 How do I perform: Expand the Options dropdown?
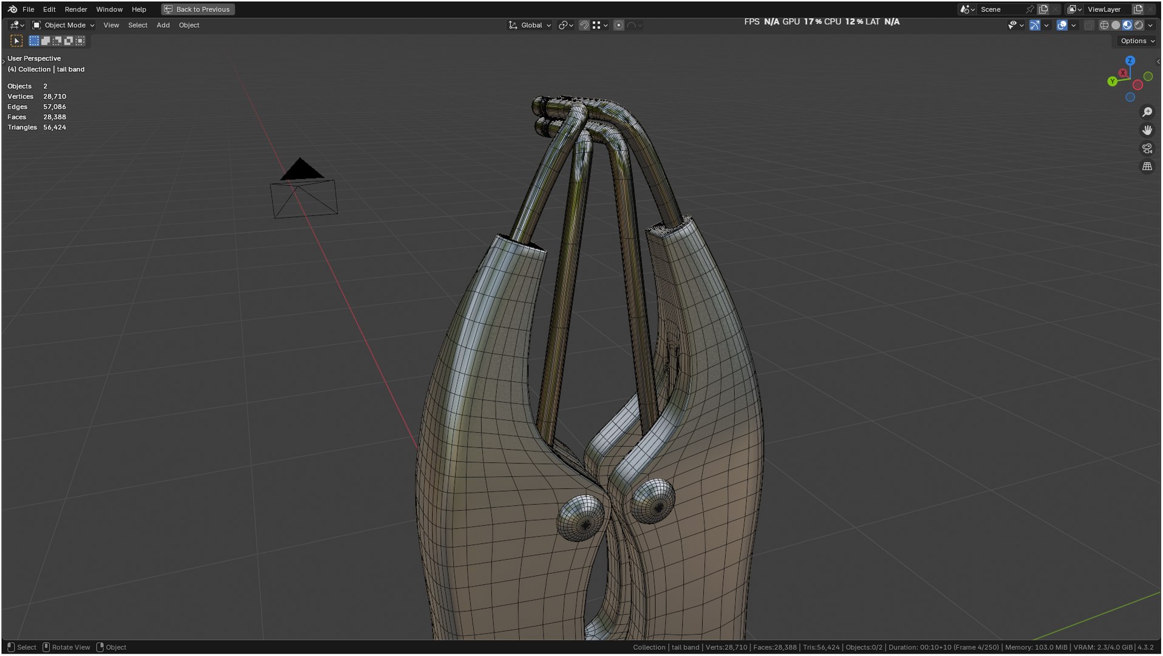(1137, 41)
